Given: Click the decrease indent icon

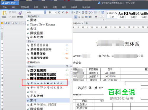Looking at the screenshot, I should (x=83, y=12).
